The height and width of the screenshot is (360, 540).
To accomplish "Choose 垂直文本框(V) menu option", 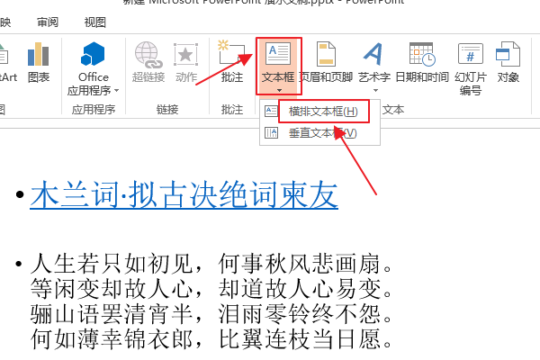I will pos(319,133).
